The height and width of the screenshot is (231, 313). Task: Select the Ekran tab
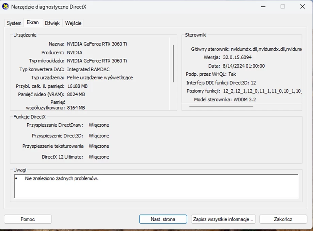click(x=33, y=22)
